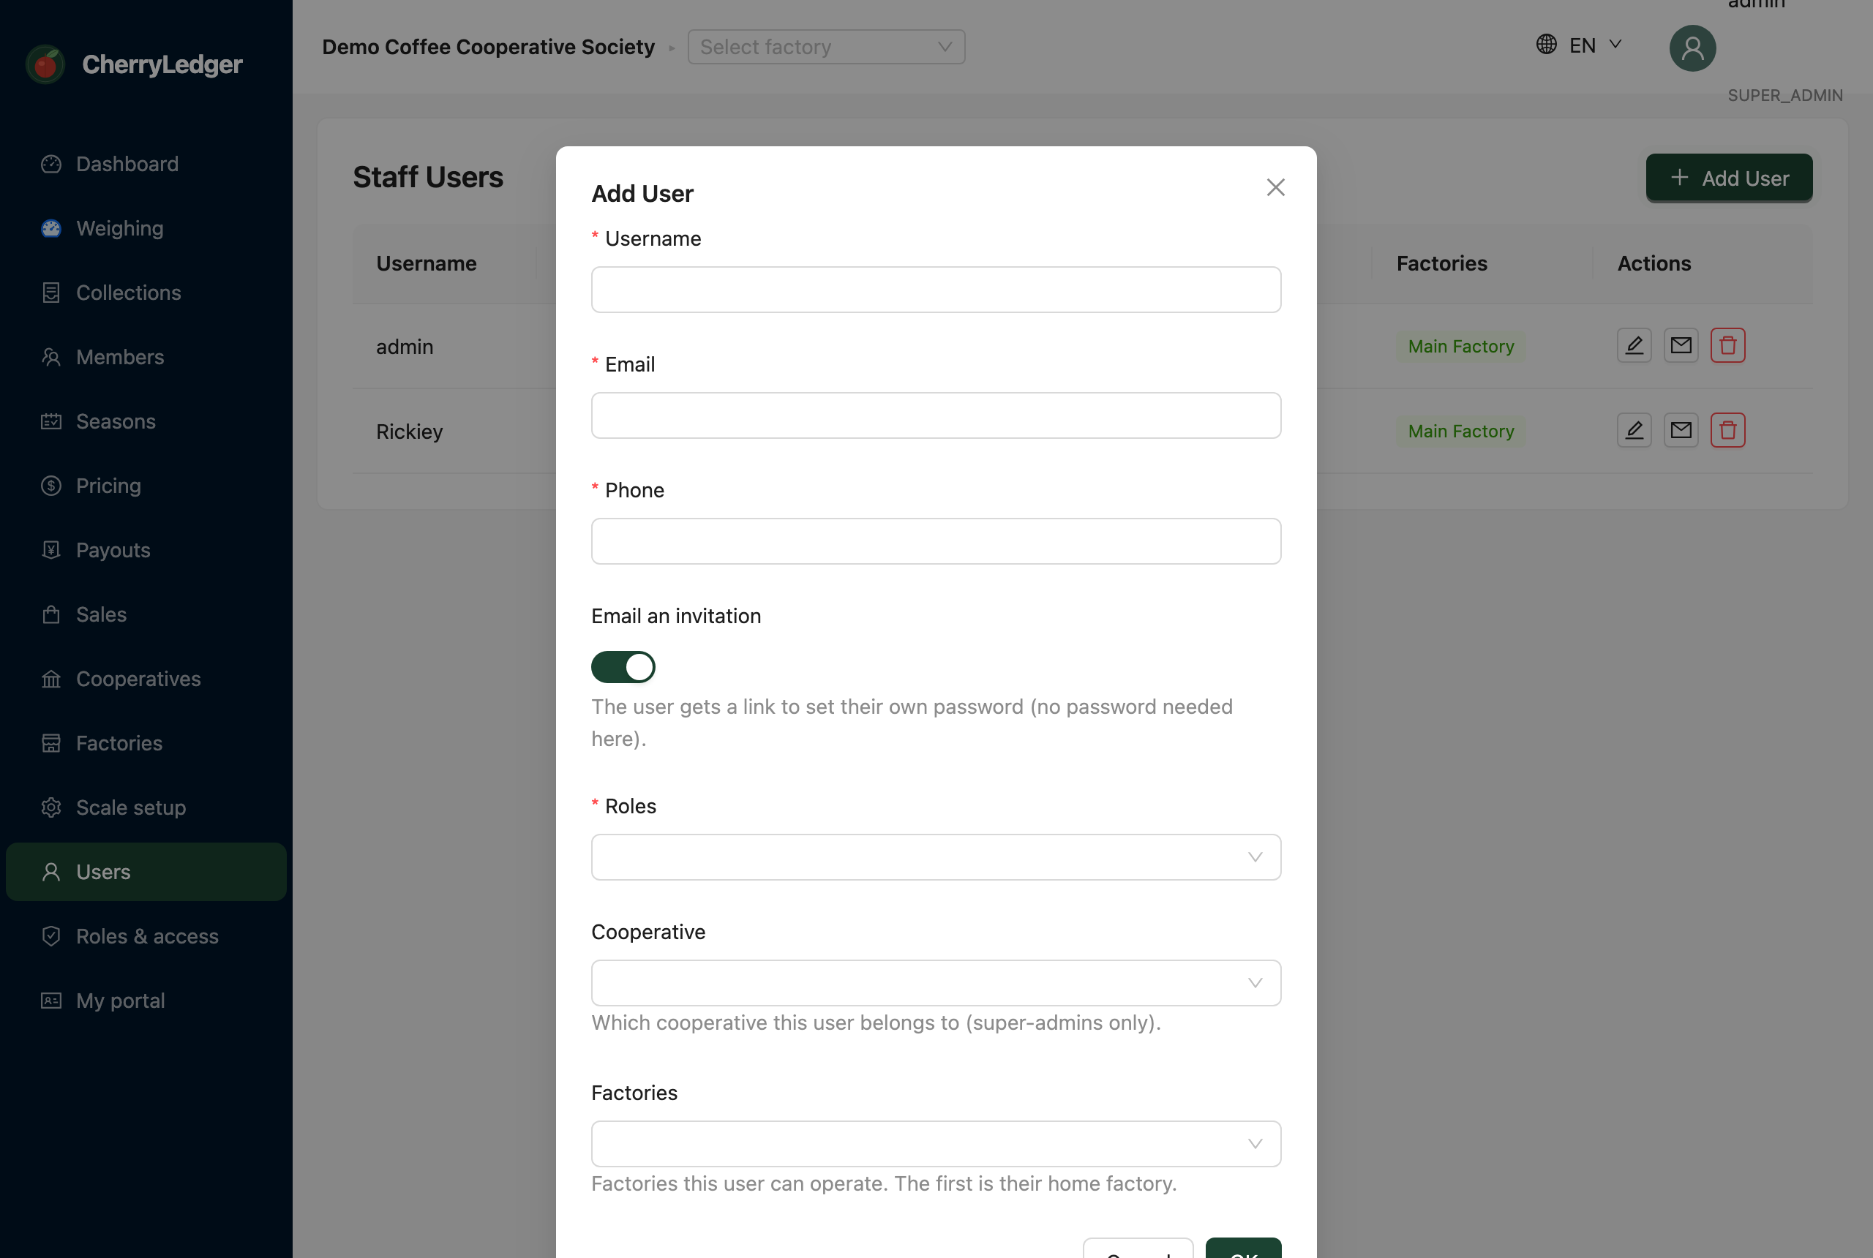1873x1258 pixels.
Task: Open the Roles dropdown
Action: pos(936,857)
